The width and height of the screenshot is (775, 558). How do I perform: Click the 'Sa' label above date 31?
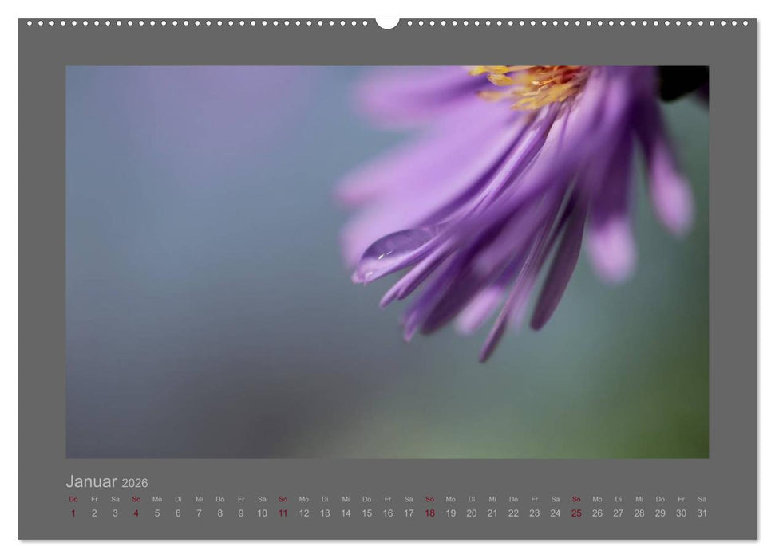702,500
